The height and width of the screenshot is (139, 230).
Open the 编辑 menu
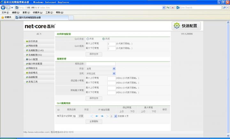(16, 12)
